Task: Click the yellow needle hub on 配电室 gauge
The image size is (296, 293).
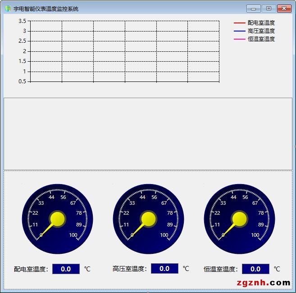Action: tap(58, 219)
